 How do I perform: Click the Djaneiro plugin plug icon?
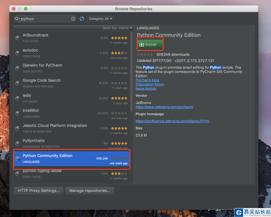(x=17, y=68)
